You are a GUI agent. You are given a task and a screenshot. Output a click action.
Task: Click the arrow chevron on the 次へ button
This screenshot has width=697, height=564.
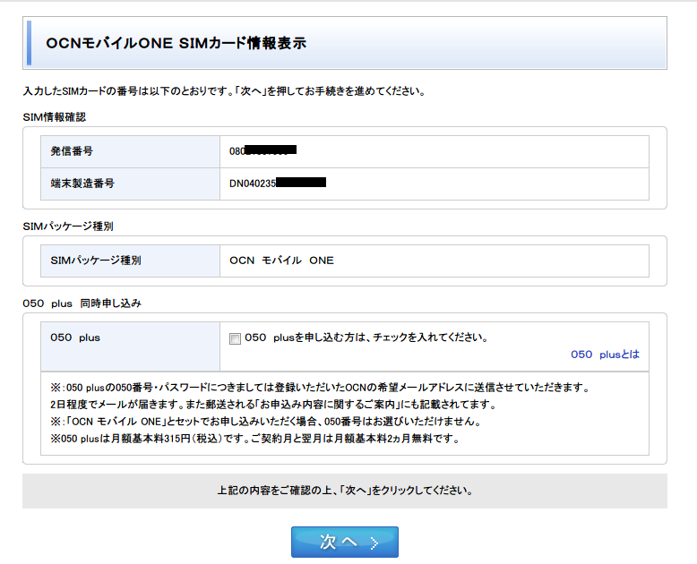coord(374,543)
